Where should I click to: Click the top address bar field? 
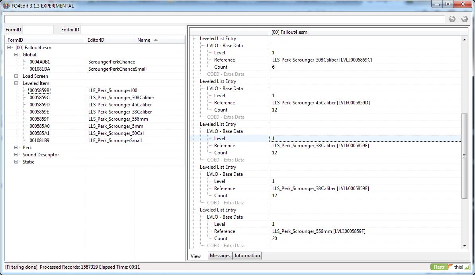(225, 19)
